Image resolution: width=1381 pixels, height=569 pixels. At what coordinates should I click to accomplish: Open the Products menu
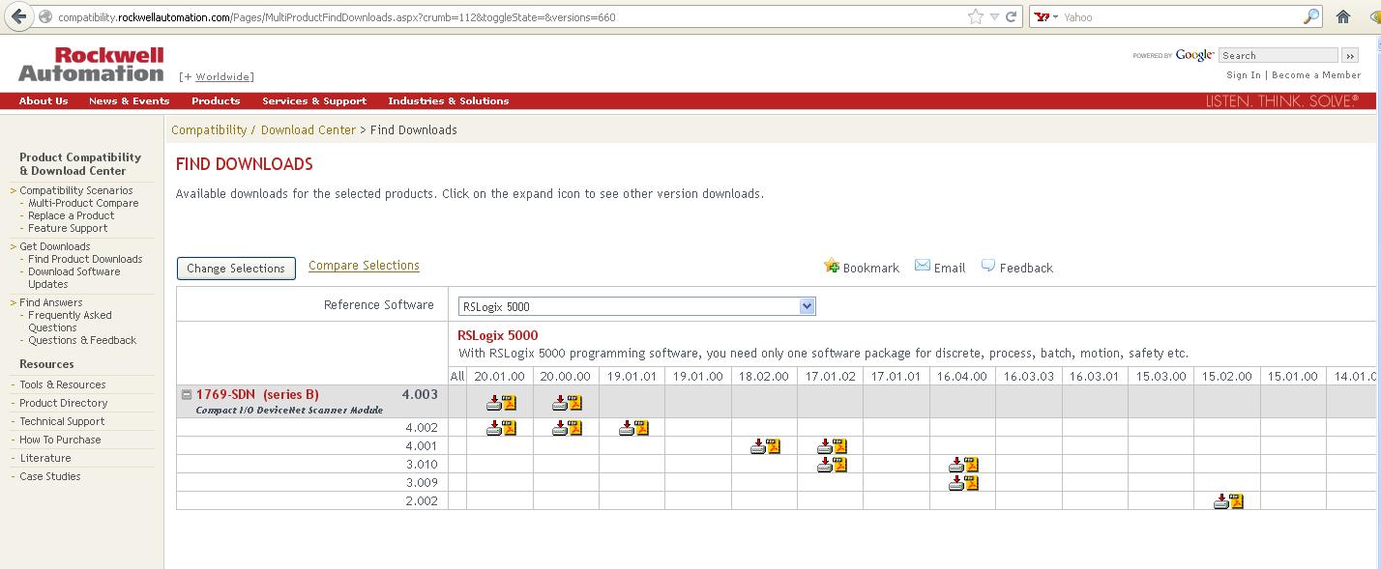216,100
